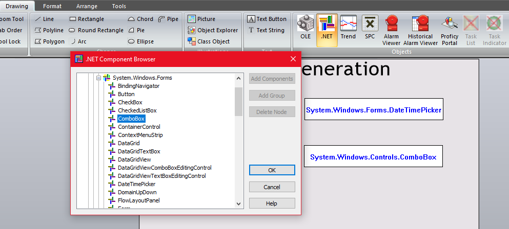Click the System.Windows.Forms tree node
Viewport: 509px width, 229px height.
[x=142, y=78]
